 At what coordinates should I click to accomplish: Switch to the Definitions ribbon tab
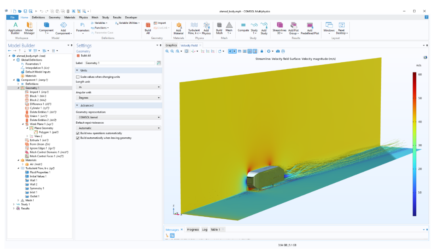pyautogui.click(x=38, y=17)
